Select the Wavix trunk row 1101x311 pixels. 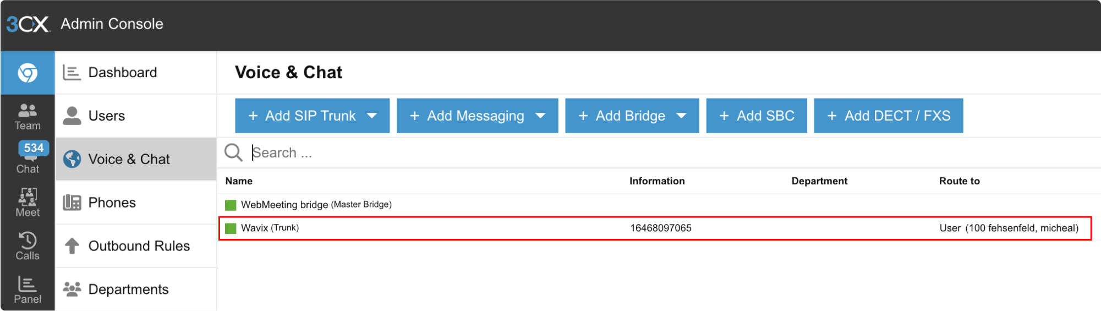(655, 228)
